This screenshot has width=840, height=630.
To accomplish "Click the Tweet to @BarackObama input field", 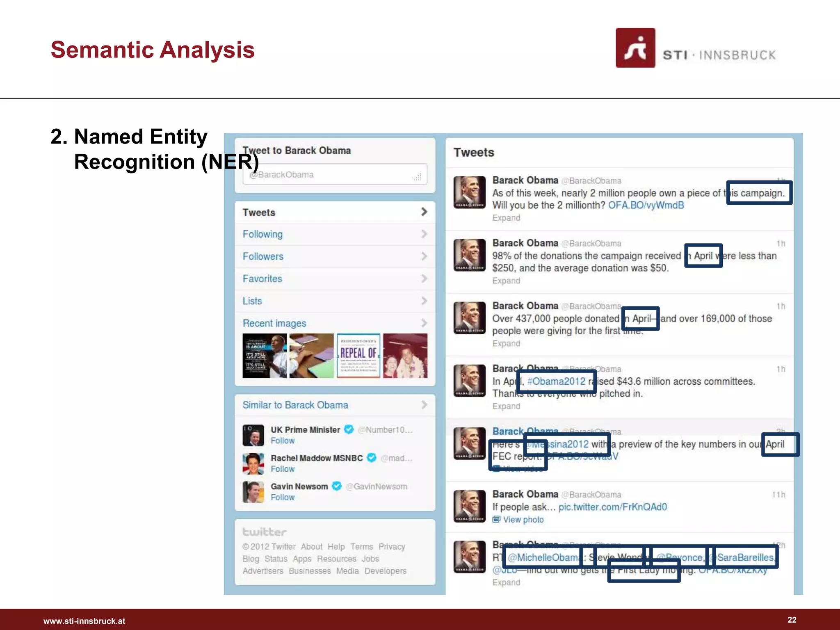I will [x=335, y=175].
